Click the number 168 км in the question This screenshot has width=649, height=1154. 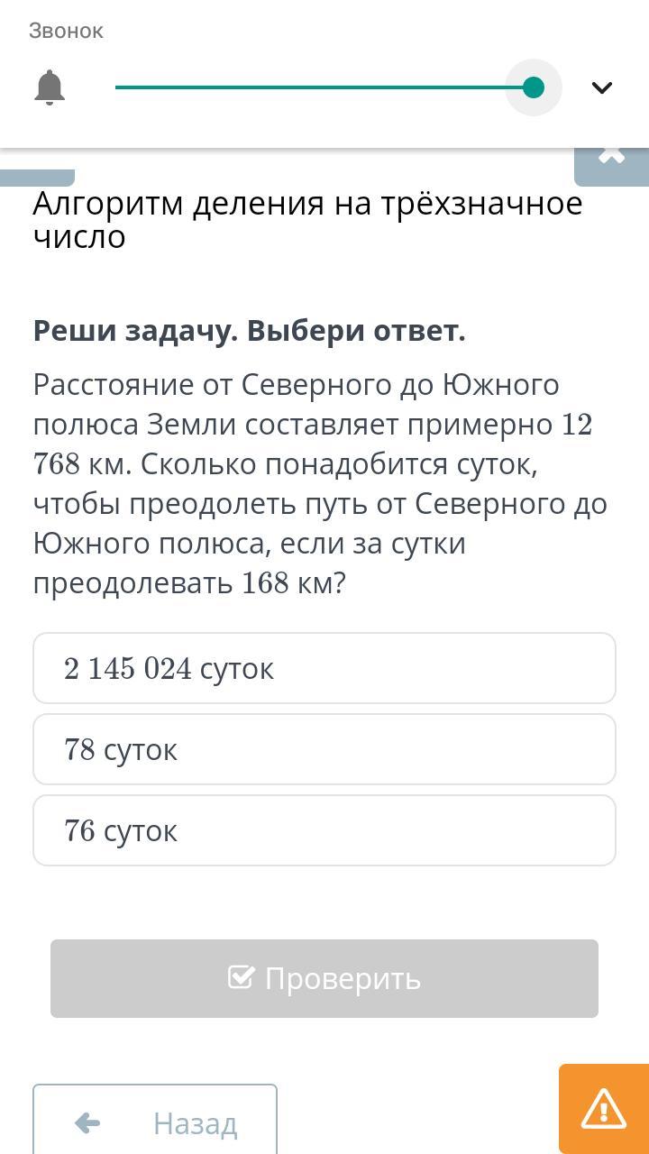coord(284,583)
